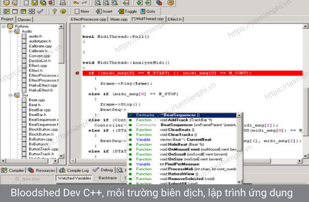
Task: Save the current file with the floppy icon
Action: (35, 2)
